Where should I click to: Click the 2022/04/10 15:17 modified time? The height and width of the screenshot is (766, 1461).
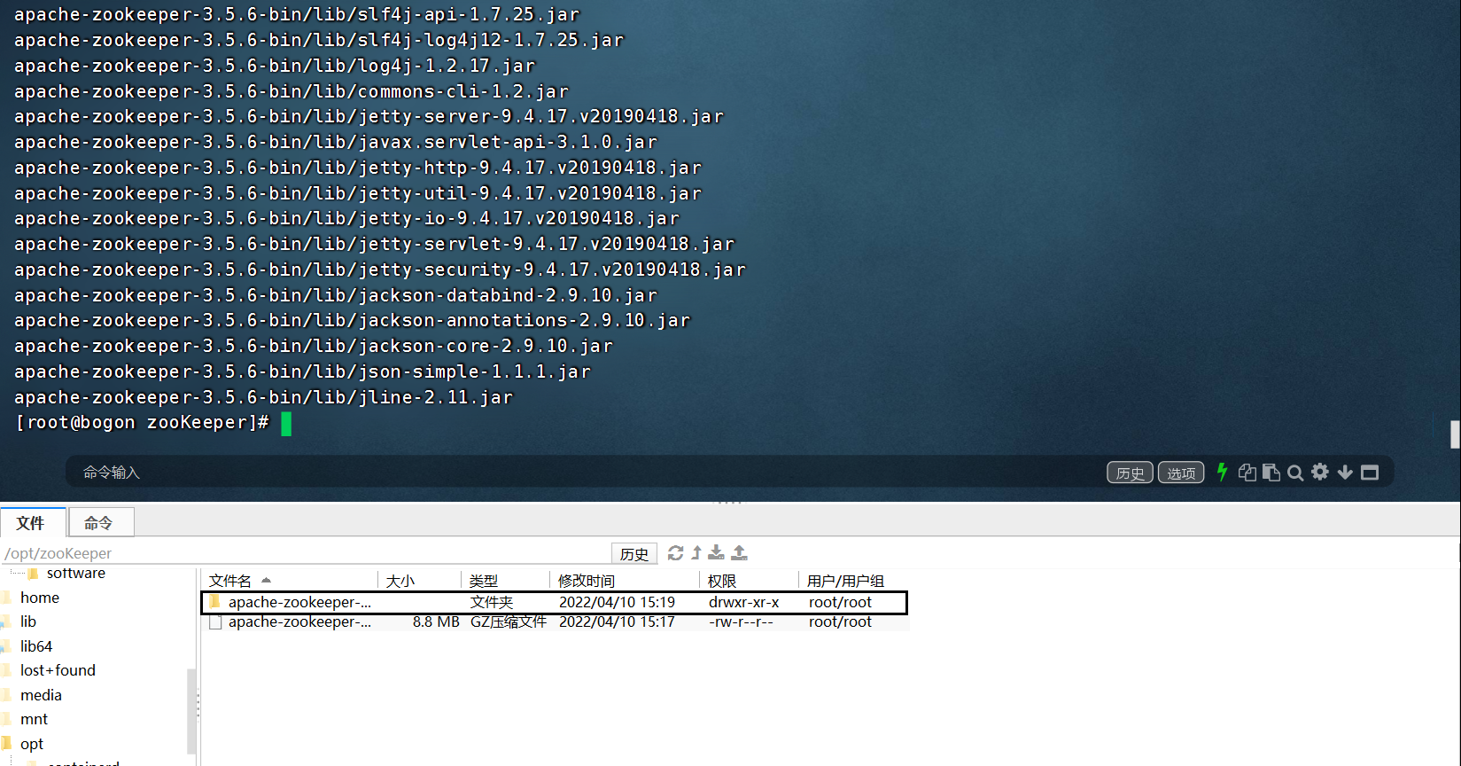(617, 622)
